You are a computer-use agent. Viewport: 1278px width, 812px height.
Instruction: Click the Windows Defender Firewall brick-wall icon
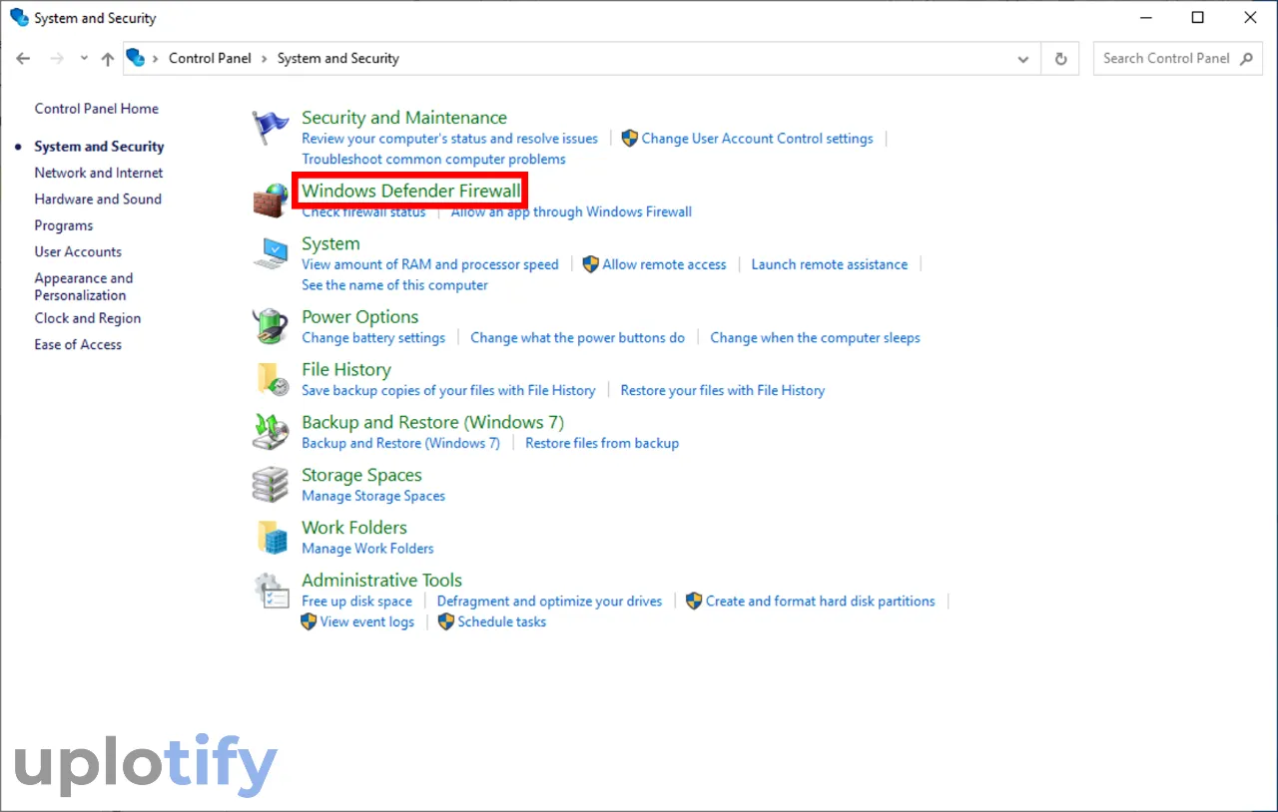click(270, 200)
